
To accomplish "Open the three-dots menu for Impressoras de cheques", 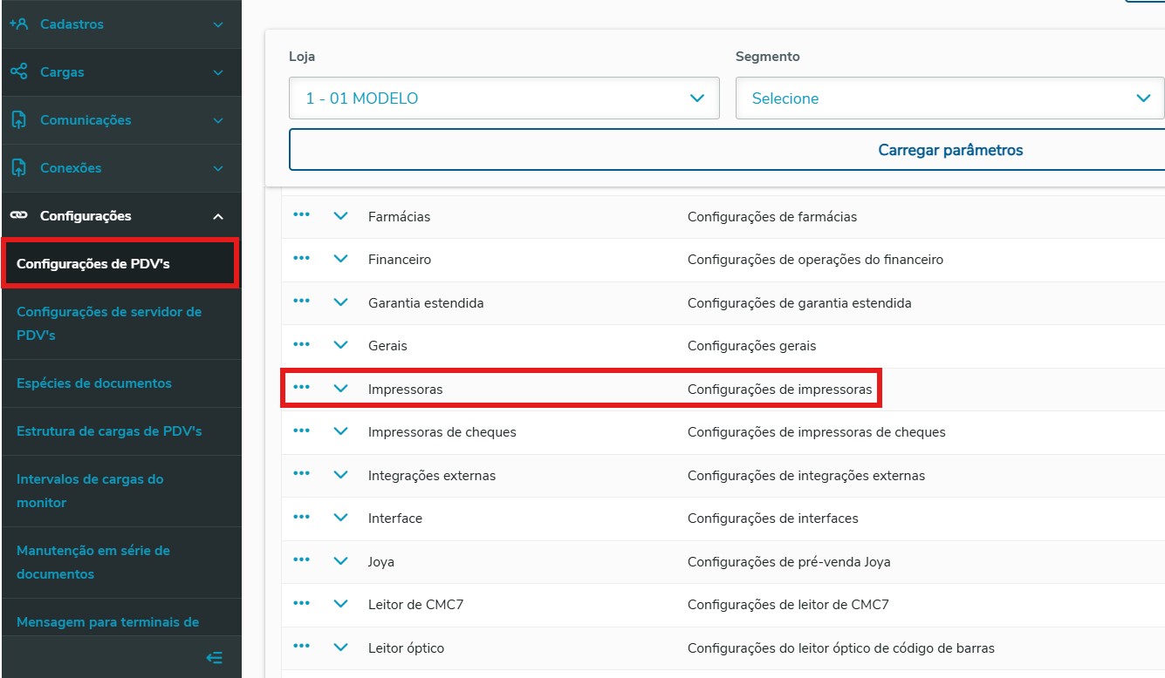I will click(302, 431).
